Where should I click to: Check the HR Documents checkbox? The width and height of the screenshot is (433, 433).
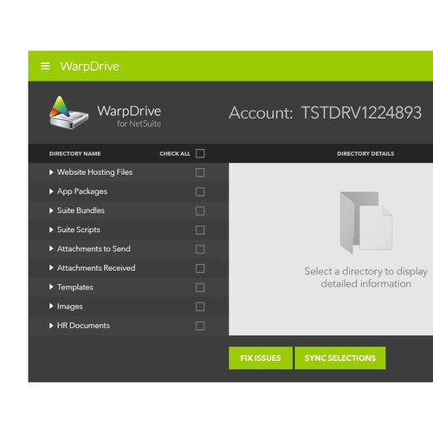(x=200, y=326)
